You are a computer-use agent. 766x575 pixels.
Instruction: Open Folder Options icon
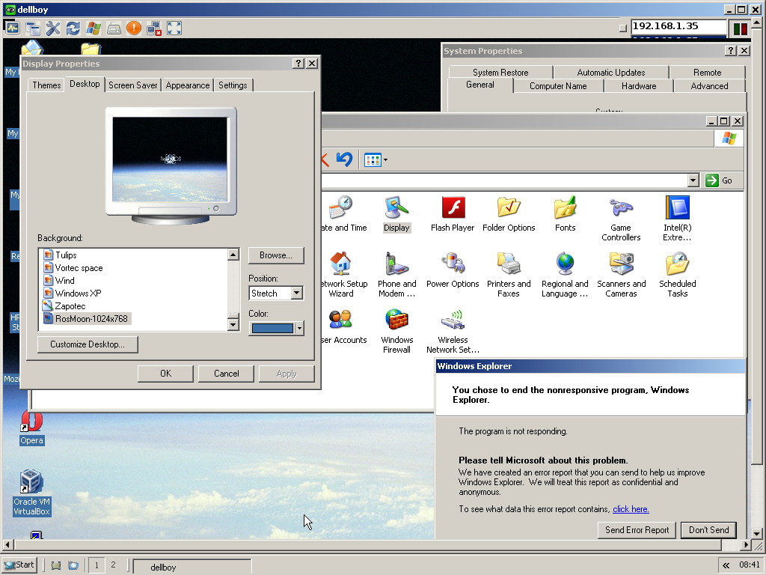click(509, 213)
